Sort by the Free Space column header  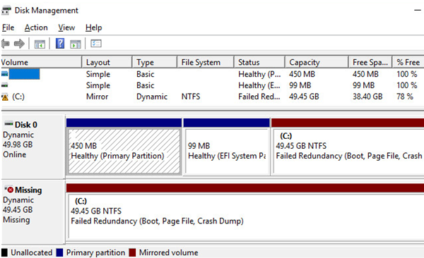[370, 62]
